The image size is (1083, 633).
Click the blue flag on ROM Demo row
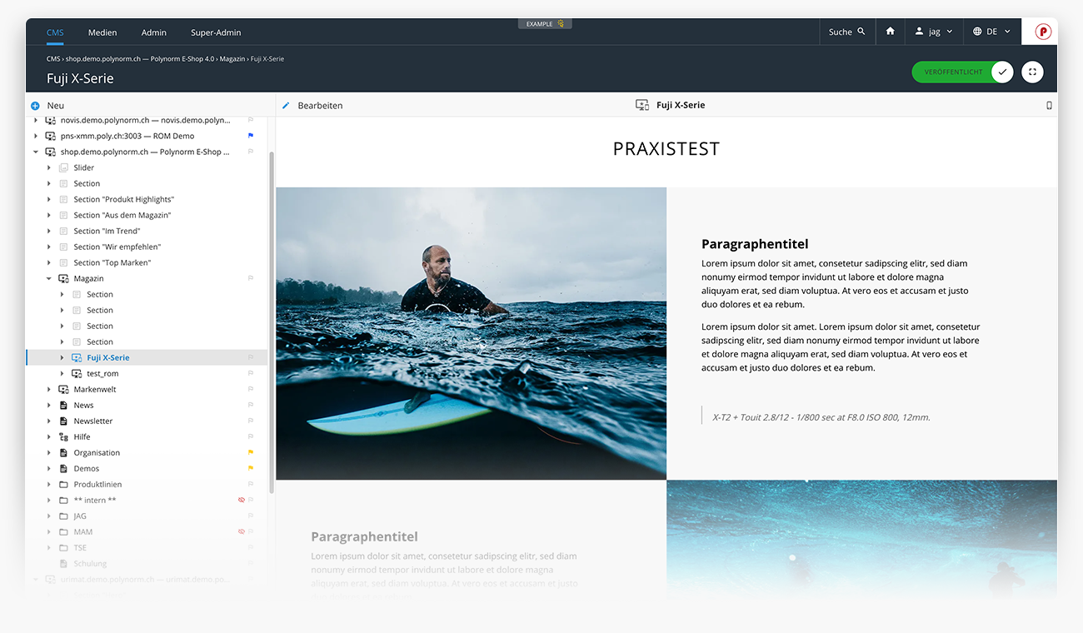point(251,136)
